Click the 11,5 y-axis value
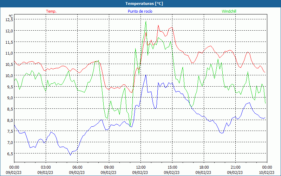Screen dimensions: 281x176 pyautogui.click(x=9, y=42)
